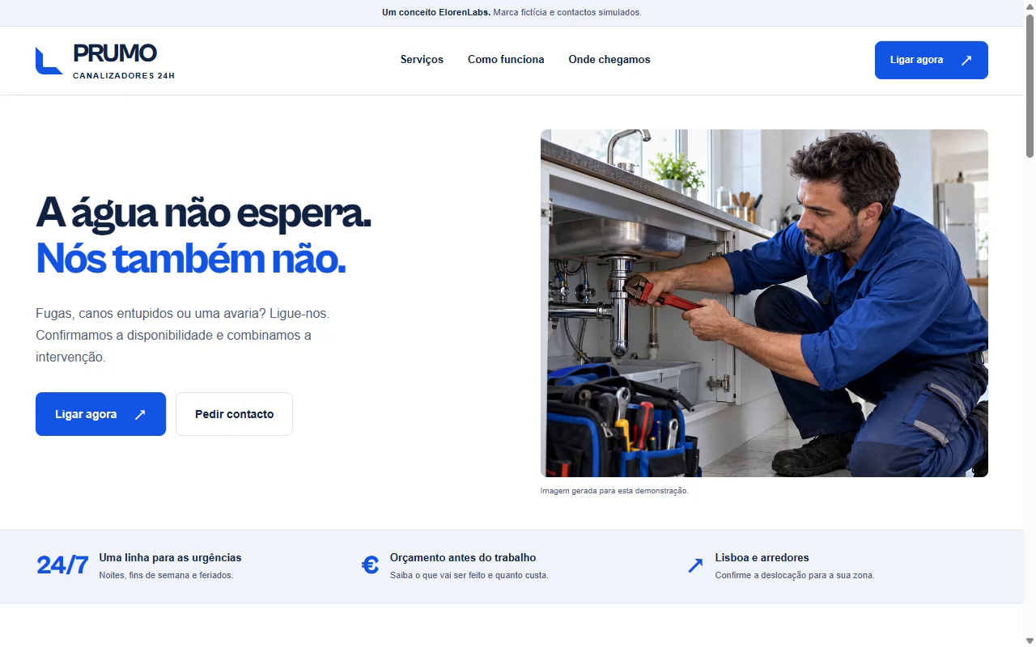Open the Serviços menu item
Image resolution: width=1036 pixels, height=647 pixels.
[422, 60]
